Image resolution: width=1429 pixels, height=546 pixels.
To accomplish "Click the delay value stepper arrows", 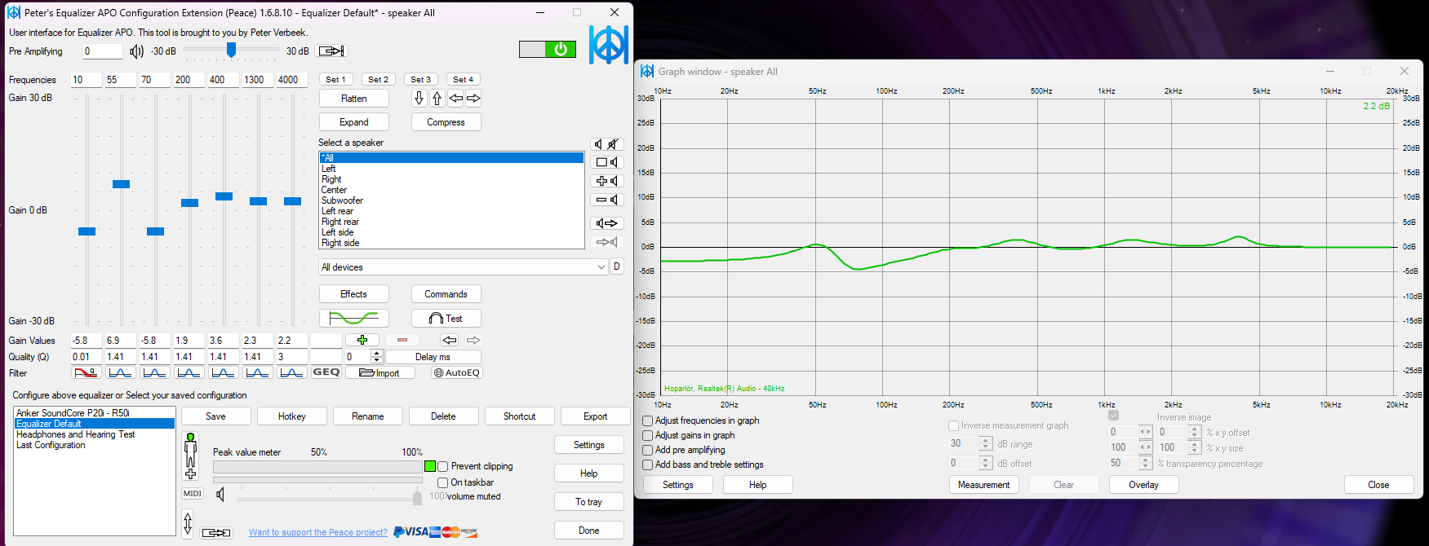I will [x=376, y=357].
